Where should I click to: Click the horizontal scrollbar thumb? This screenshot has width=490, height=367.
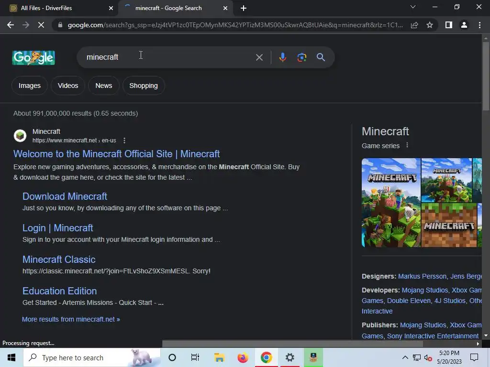(x=292, y=344)
